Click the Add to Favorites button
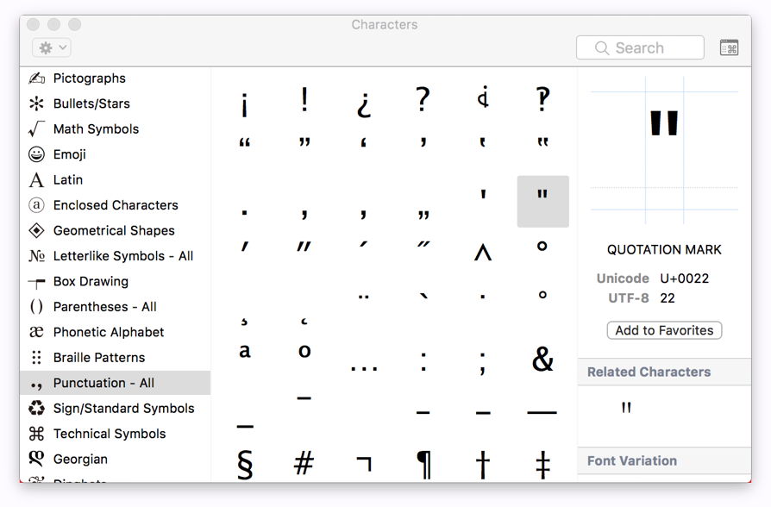Viewport: 771px width, 507px height. click(664, 330)
